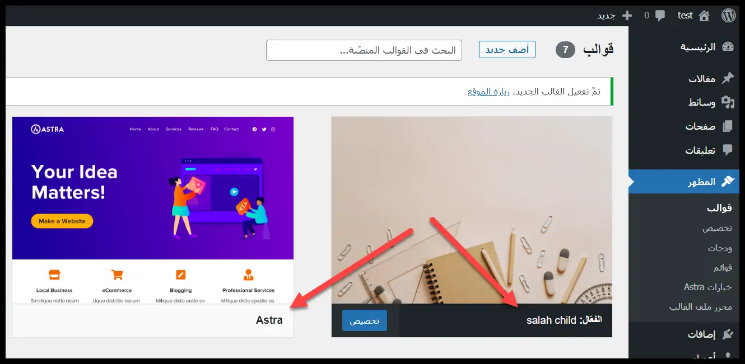Click the installed themes search field
745x364 pixels.
364,50
